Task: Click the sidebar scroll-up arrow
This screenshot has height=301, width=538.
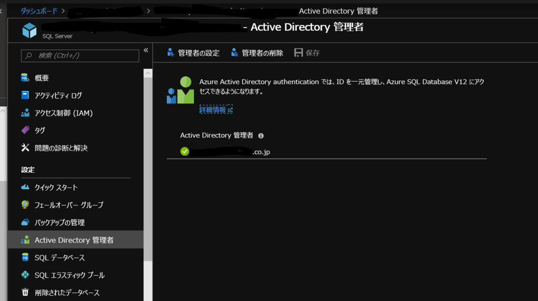Action: coord(148,73)
